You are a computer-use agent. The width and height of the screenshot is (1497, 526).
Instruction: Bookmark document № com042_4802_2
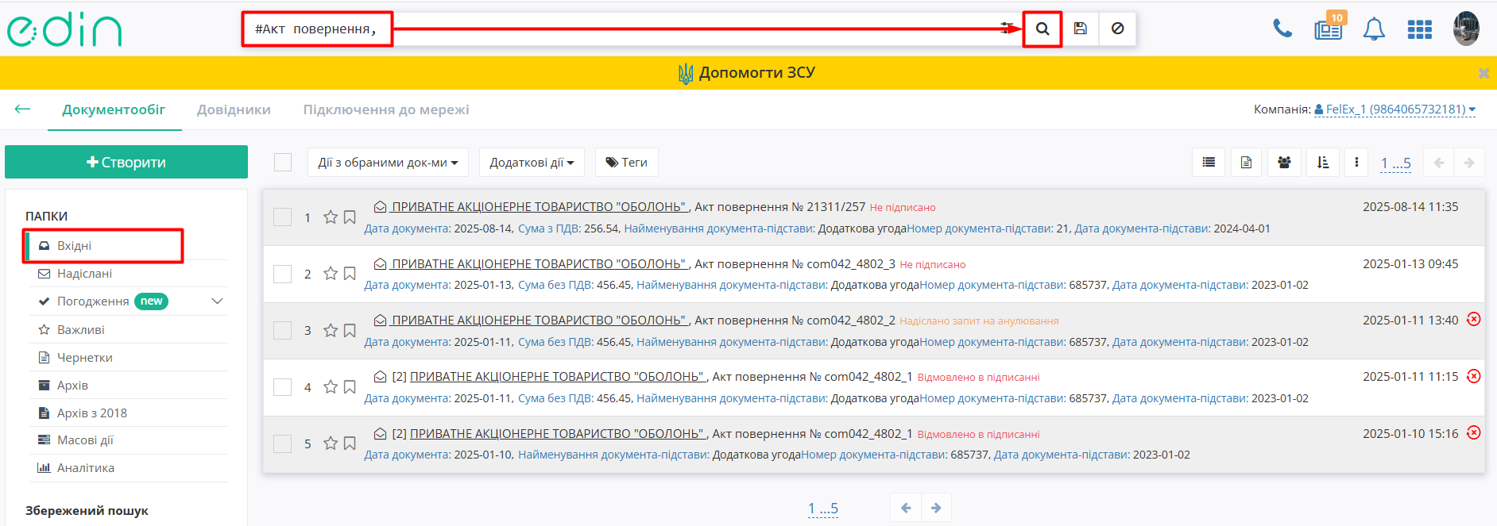(350, 331)
